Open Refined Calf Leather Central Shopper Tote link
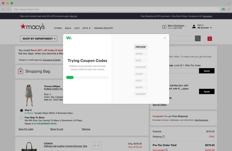 click(x=66, y=146)
